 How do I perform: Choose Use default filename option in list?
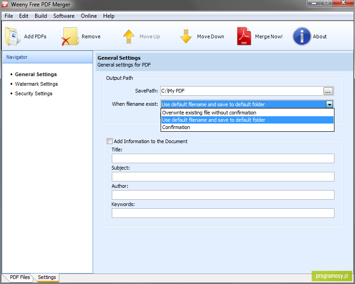[247, 120]
